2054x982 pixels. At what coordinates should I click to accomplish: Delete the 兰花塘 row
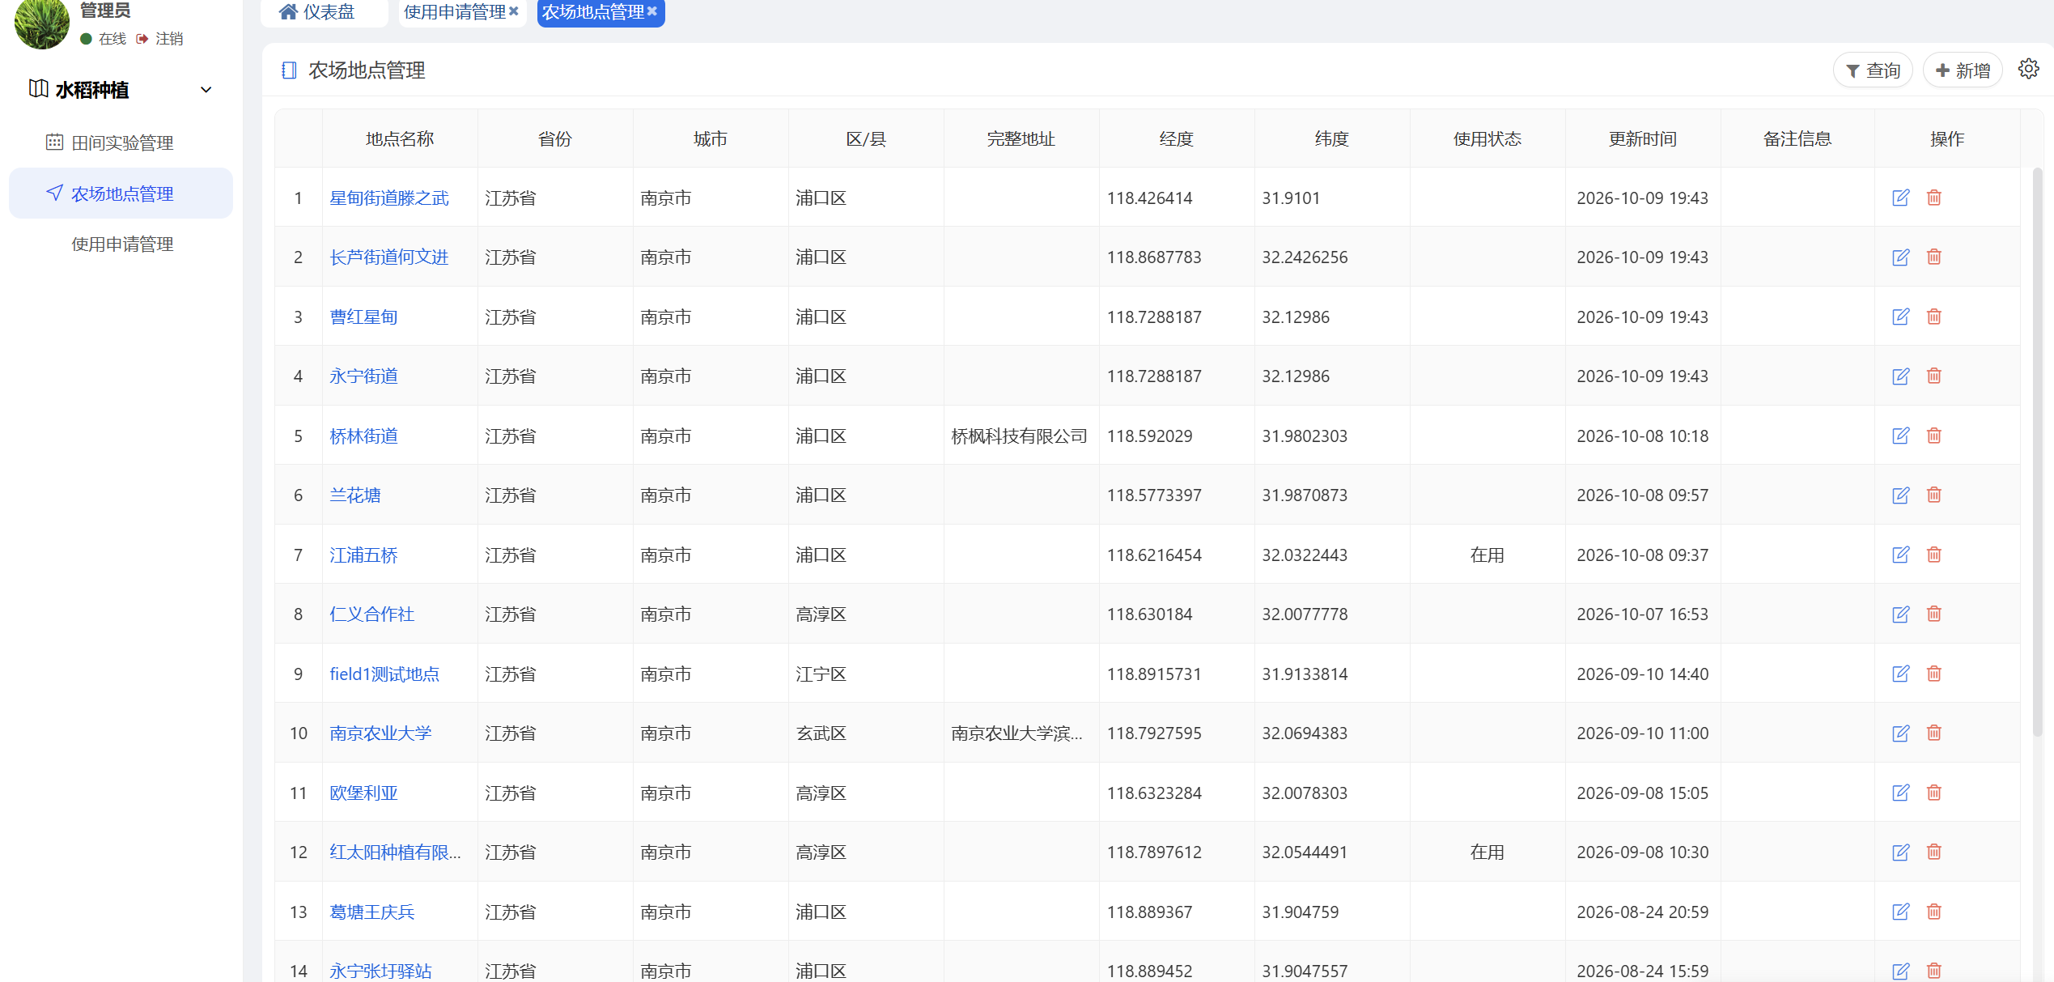1933,495
